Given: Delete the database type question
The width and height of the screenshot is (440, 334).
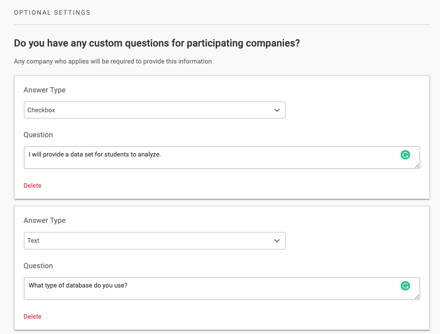Looking at the screenshot, I should point(32,316).
